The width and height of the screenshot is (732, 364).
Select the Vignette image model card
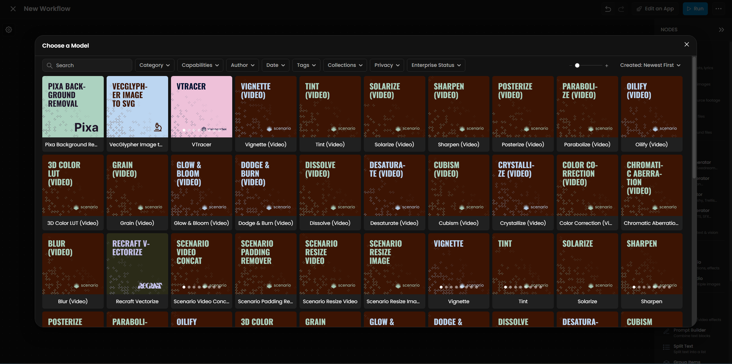[x=459, y=271]
